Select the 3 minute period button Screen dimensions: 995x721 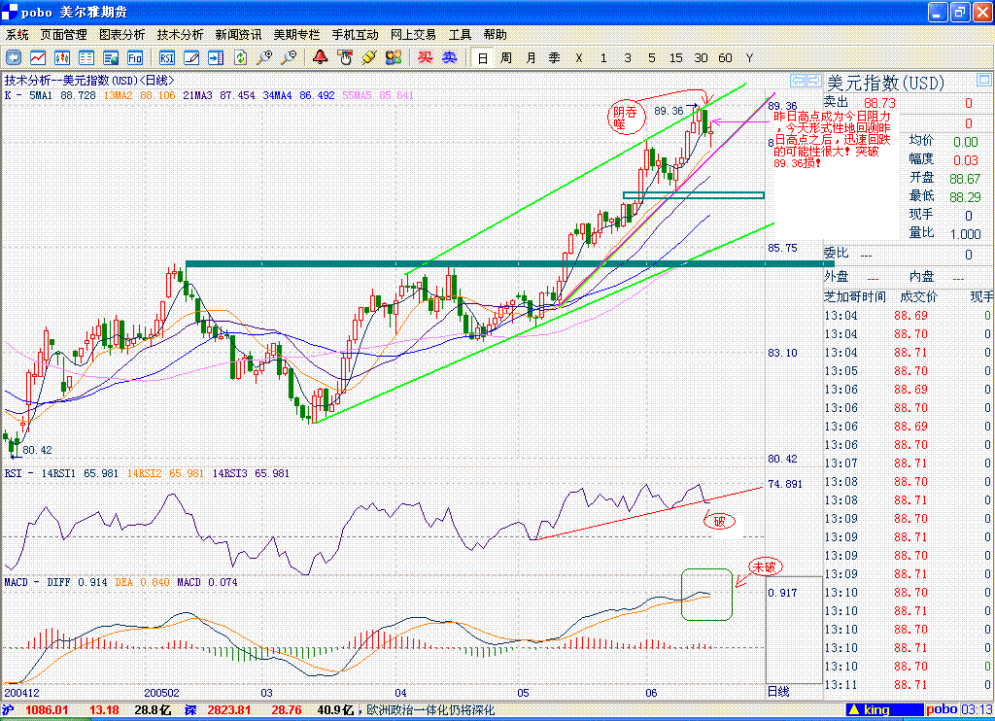click(628, 57)
